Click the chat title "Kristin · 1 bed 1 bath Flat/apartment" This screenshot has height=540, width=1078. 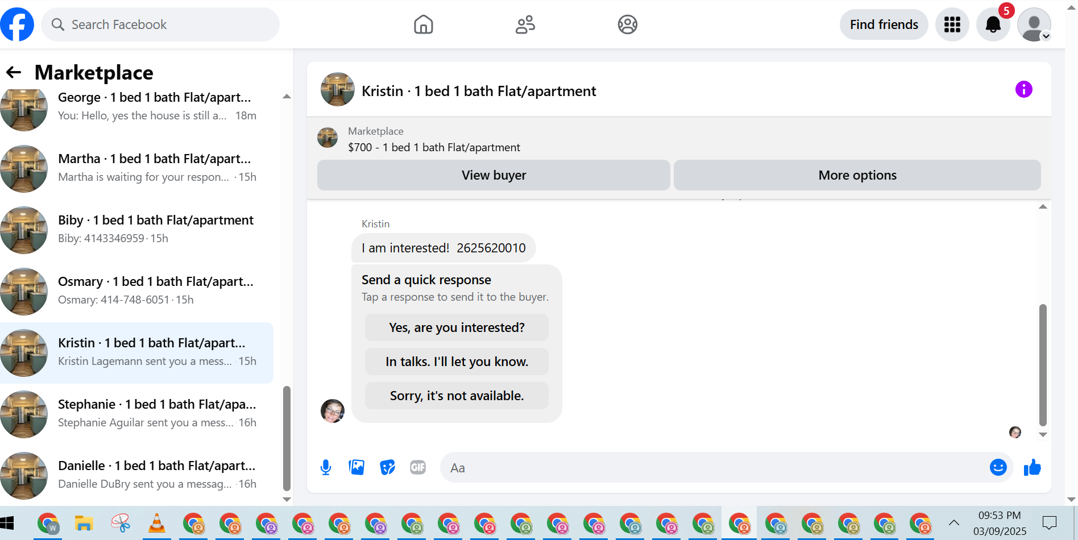click(479, 91)
